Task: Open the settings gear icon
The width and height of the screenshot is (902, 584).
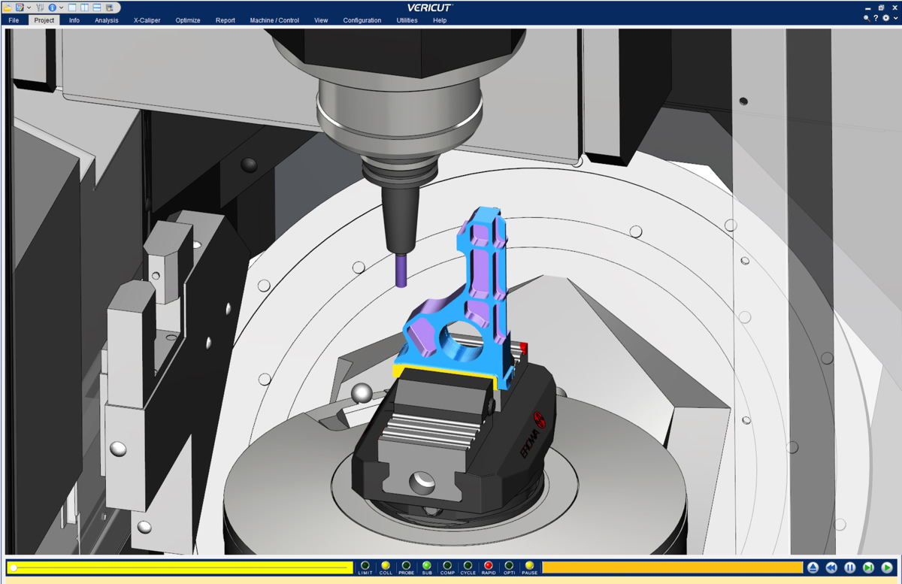Action: 885,18
